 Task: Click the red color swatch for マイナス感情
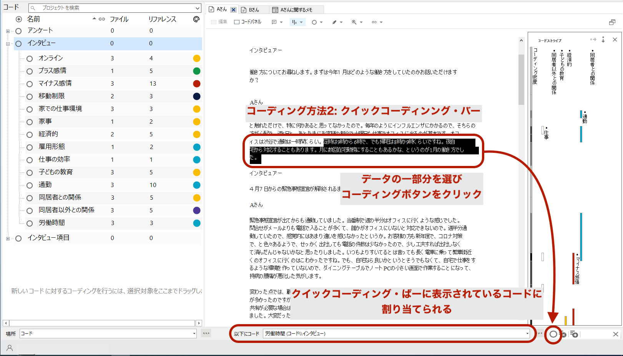coord(196,84)
